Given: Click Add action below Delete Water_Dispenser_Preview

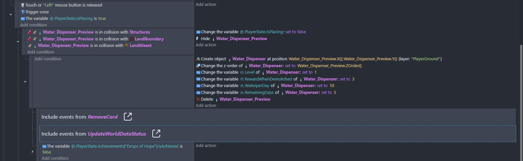Looking at the screenshot, I should [206, 106].
